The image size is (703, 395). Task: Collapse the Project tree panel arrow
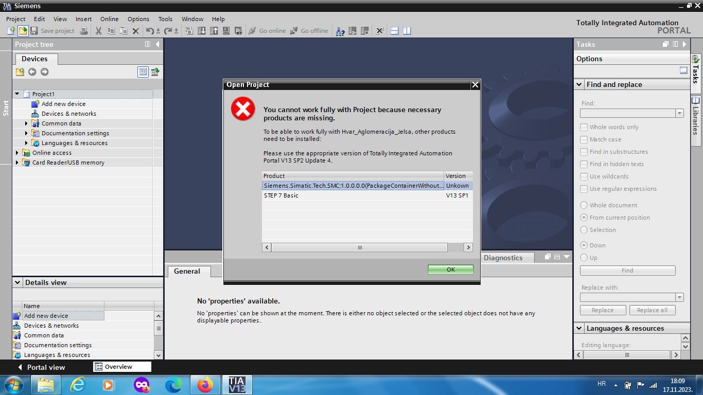coord(157,45)
